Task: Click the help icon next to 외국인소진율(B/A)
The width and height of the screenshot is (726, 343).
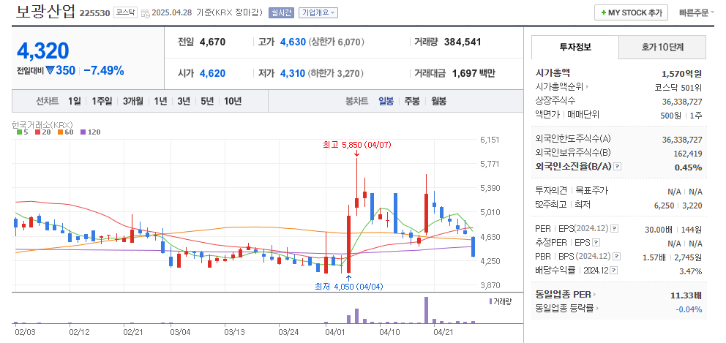Action: click(x=617, y=167)
